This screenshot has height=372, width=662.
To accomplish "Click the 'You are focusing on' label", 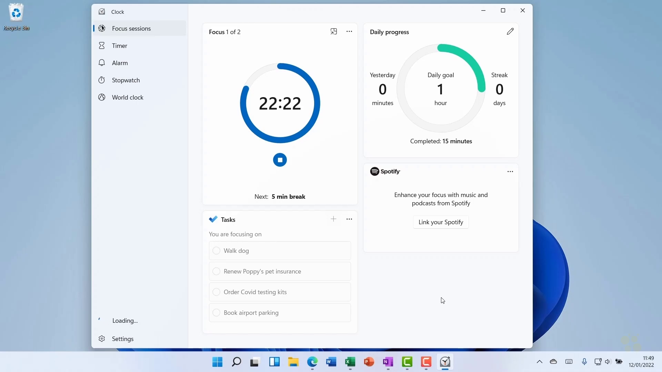I will tap(235, 234).
